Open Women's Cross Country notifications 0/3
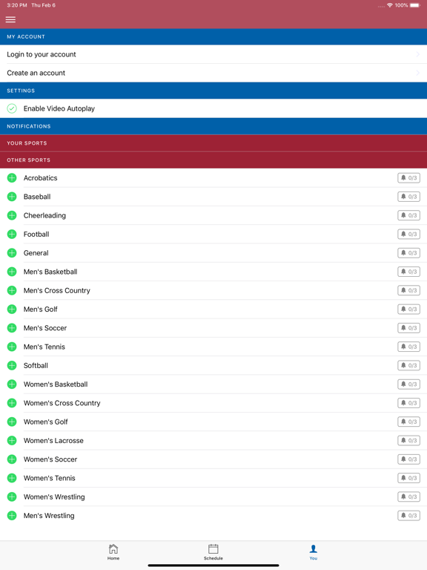 pyautogui.click(x=409, y=403)
